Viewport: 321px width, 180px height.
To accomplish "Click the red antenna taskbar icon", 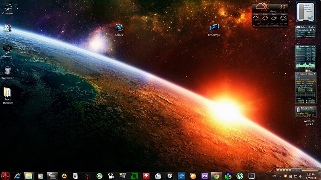I will [x=87, y=176].
